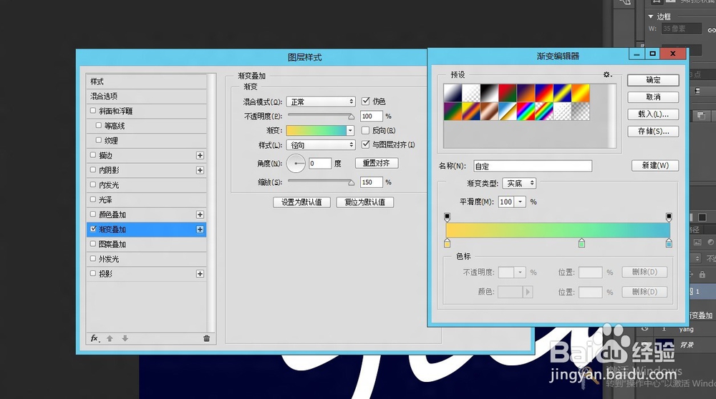This screenshot has width=716, height=399.
Task: Open the fx effects menu icon
Action: pos(95,338)
